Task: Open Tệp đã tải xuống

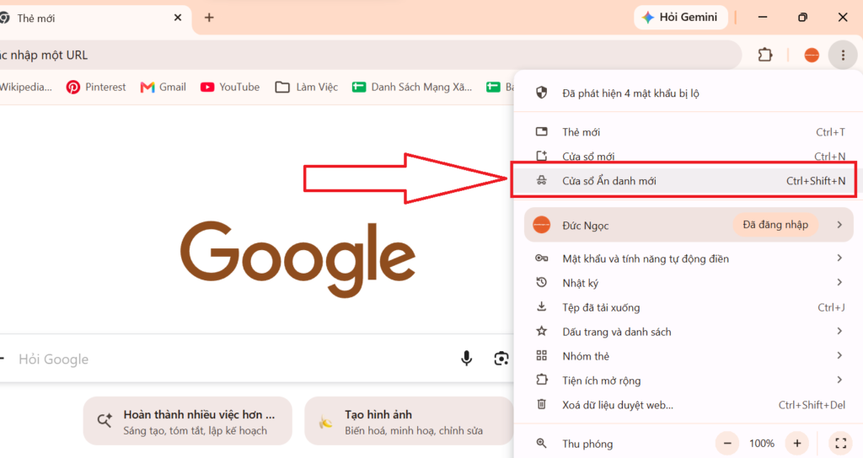Action: coord(688,307)
